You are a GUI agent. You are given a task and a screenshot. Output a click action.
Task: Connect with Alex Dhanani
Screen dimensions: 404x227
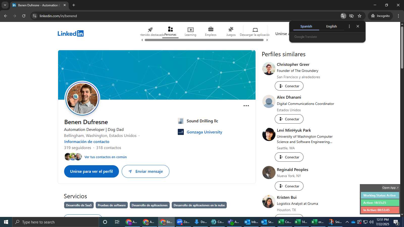click(289, 119)
